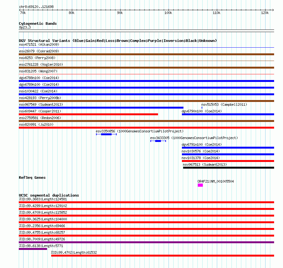Click the RefSeq Genes track title
Screen dimensions: 283x268
pyautogui.click(x=32, y=178)
